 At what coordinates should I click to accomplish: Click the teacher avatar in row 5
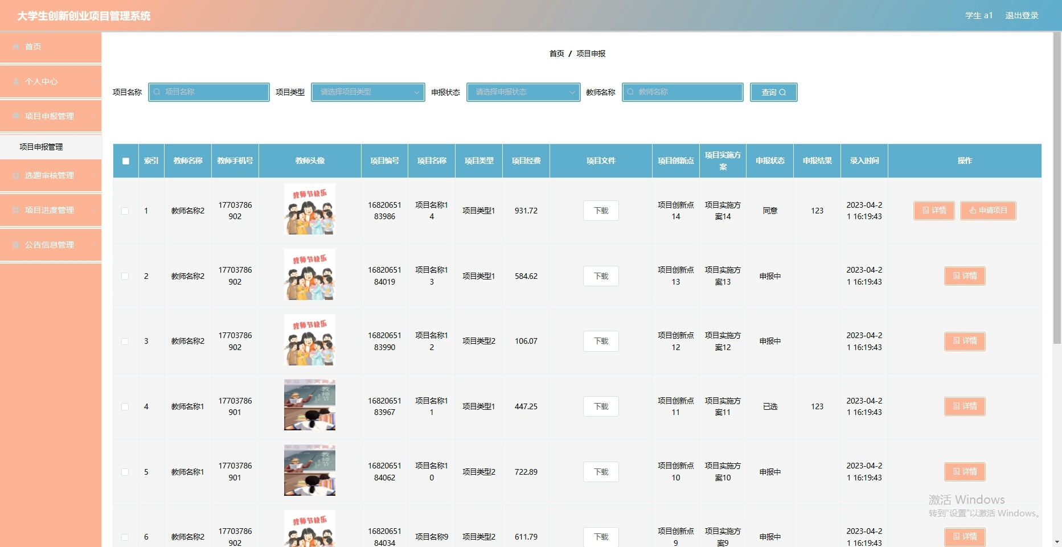pyautogui.click(x=310, y=470)
